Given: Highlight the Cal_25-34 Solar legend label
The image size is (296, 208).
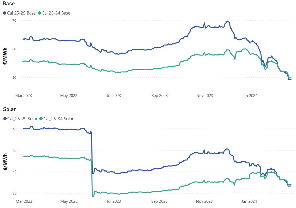Looking at the screenshot, I should 58,119.
